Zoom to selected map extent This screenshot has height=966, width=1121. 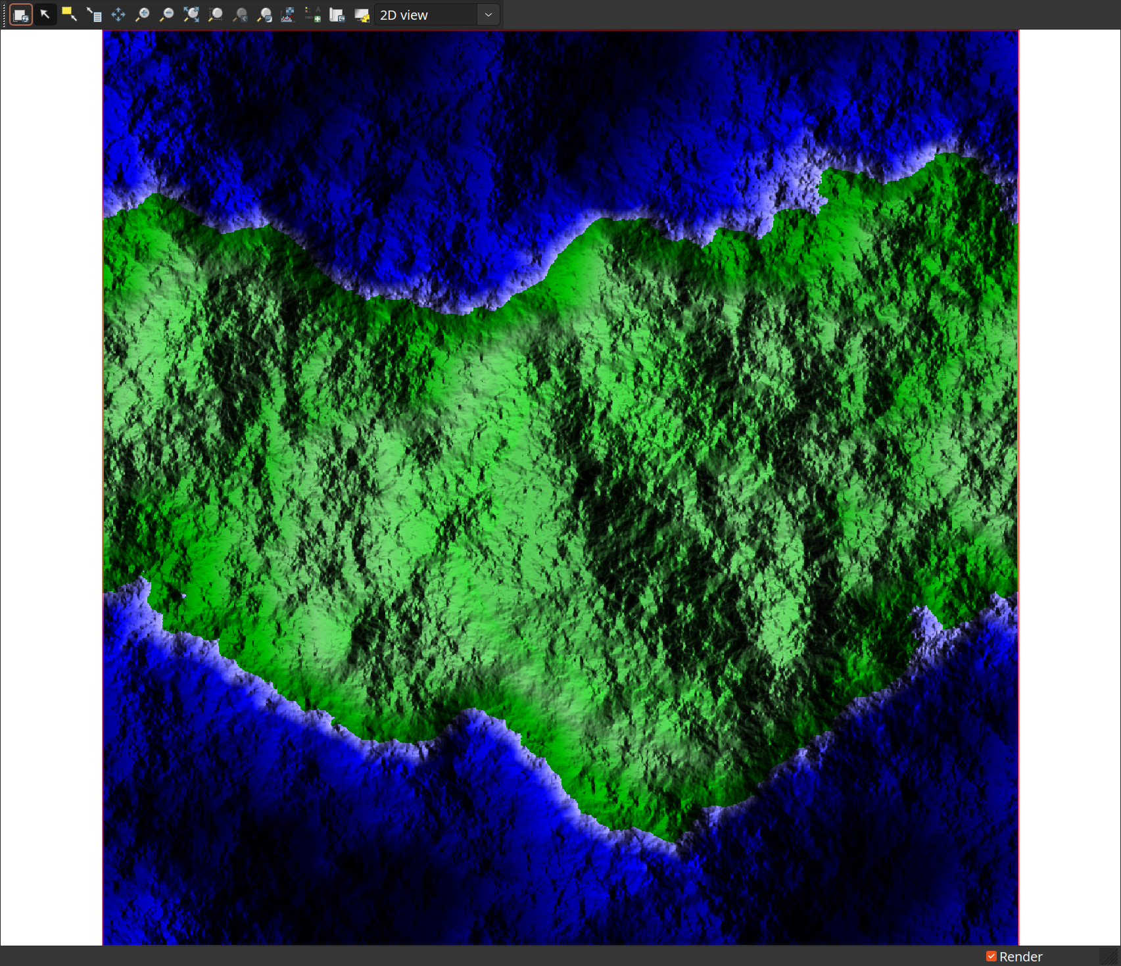click(x=191, y=15)
